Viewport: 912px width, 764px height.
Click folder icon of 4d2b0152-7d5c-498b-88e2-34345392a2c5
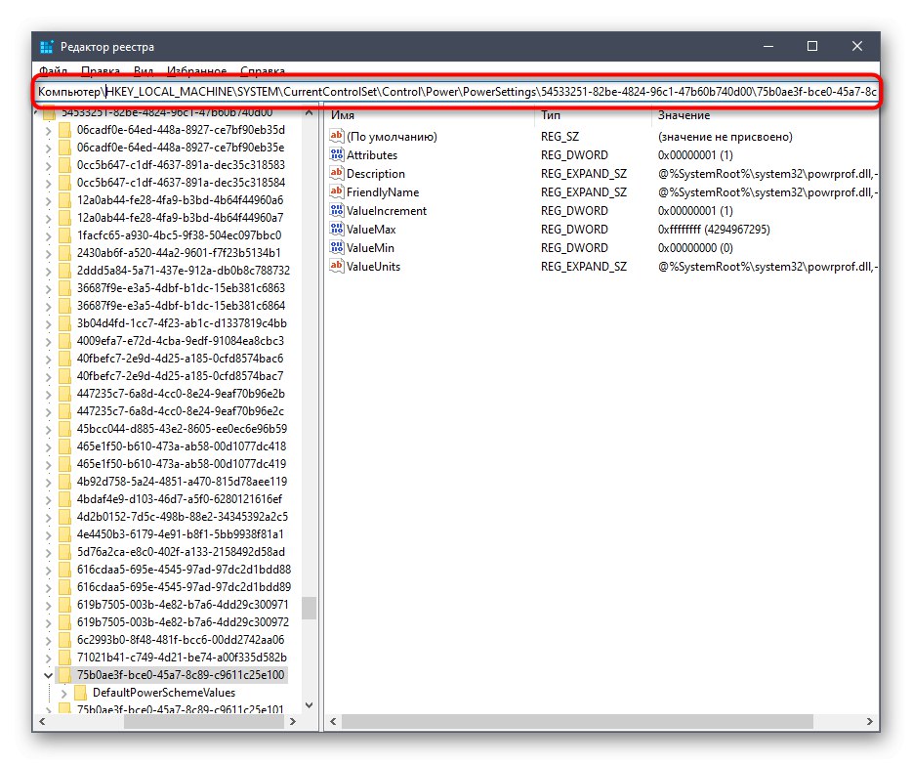click(x=65, y=516)
